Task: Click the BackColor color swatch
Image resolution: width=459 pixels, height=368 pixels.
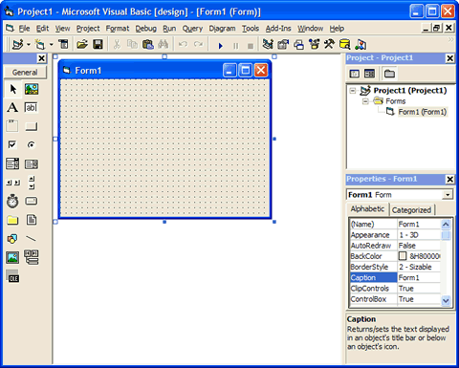Action: pyautogui.click(x=403, y=256)
